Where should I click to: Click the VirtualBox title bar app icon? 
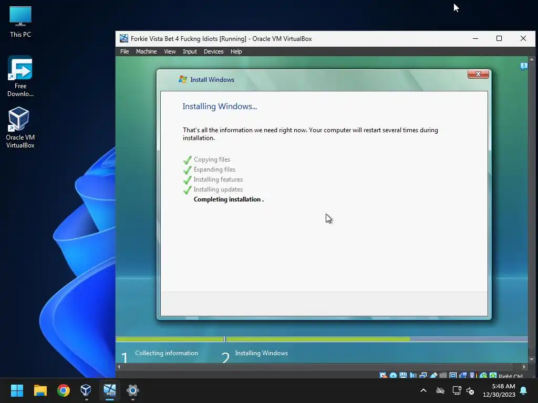click(x=123, y=38)
